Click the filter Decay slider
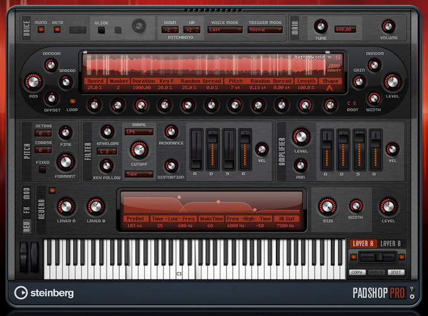The image size is (428, 316). coord(212,150)
